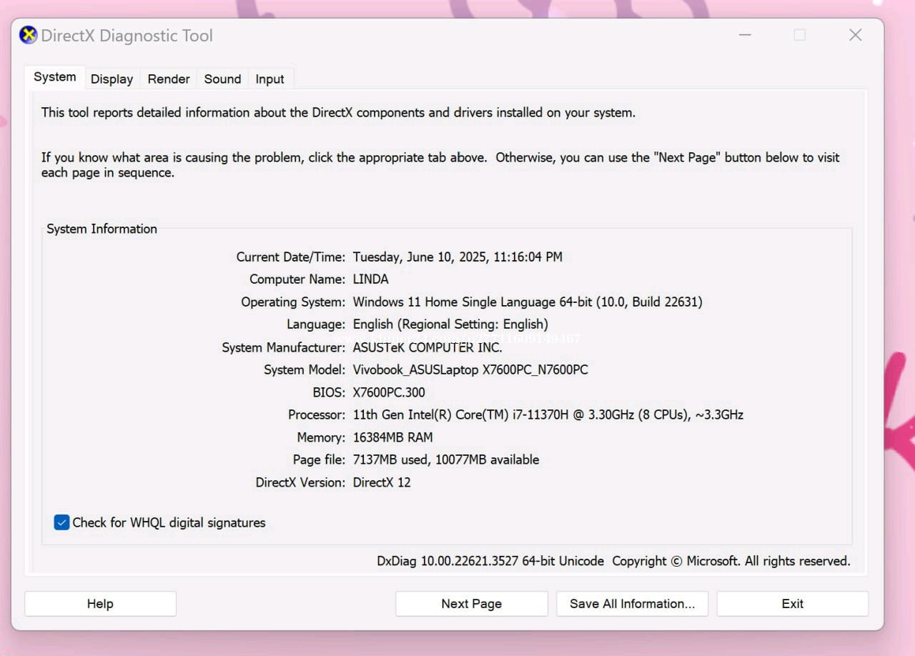Select the System tab
The width and height of the screenshot is (915, 656).
coord(54,77)
